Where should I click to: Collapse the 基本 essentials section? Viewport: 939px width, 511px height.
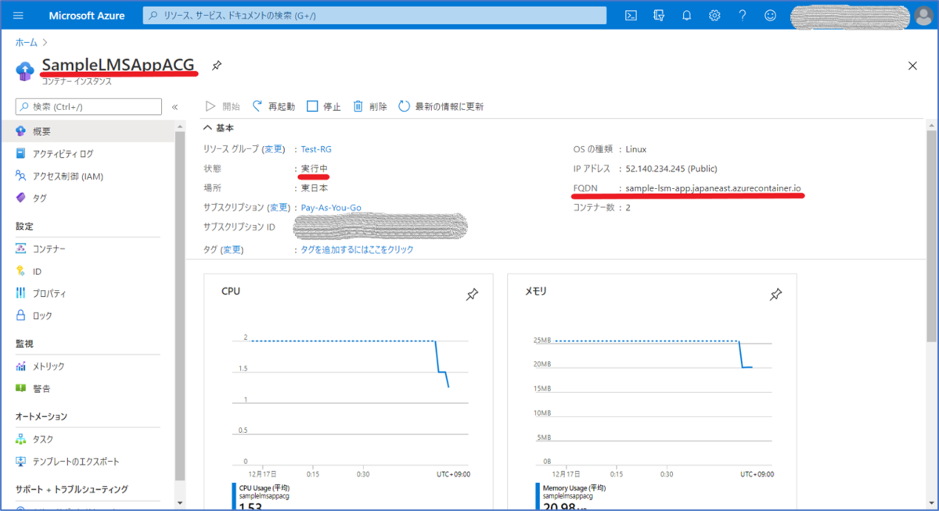pos(218,127)
